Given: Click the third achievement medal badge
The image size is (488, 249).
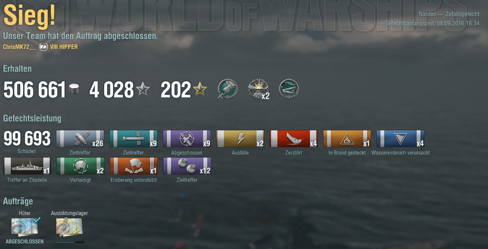Looking at the screenshot, I should (x=289, y=89).
